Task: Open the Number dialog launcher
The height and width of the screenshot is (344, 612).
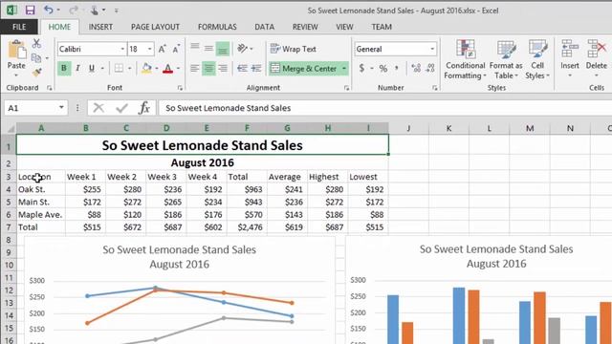Action: 434,88
